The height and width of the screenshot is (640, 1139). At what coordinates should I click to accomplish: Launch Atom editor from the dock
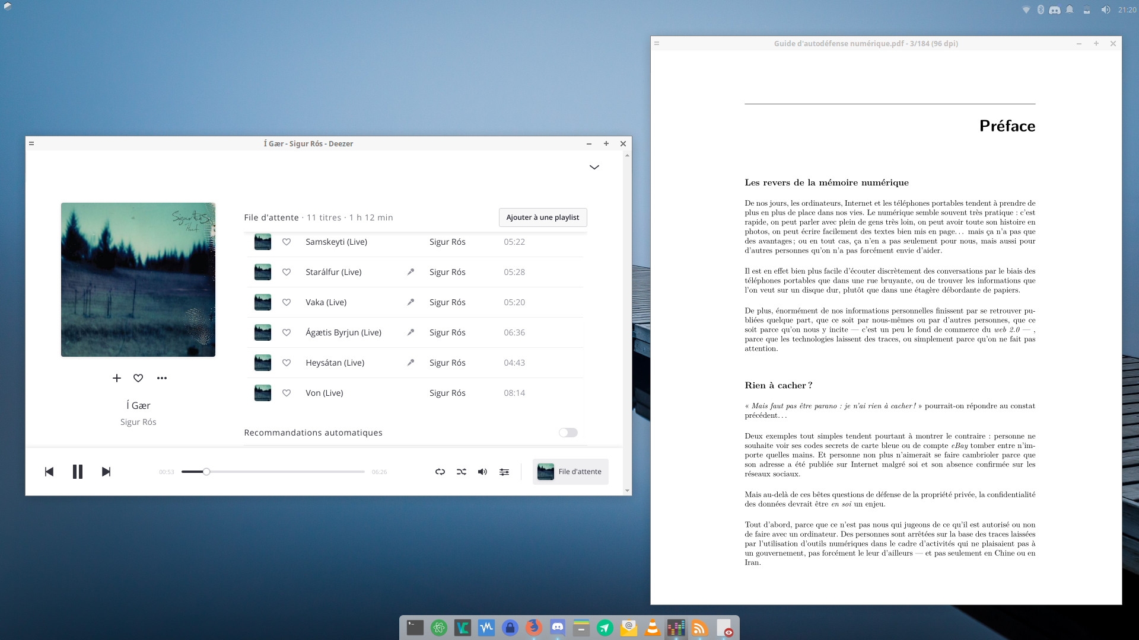tap(439, 628)
